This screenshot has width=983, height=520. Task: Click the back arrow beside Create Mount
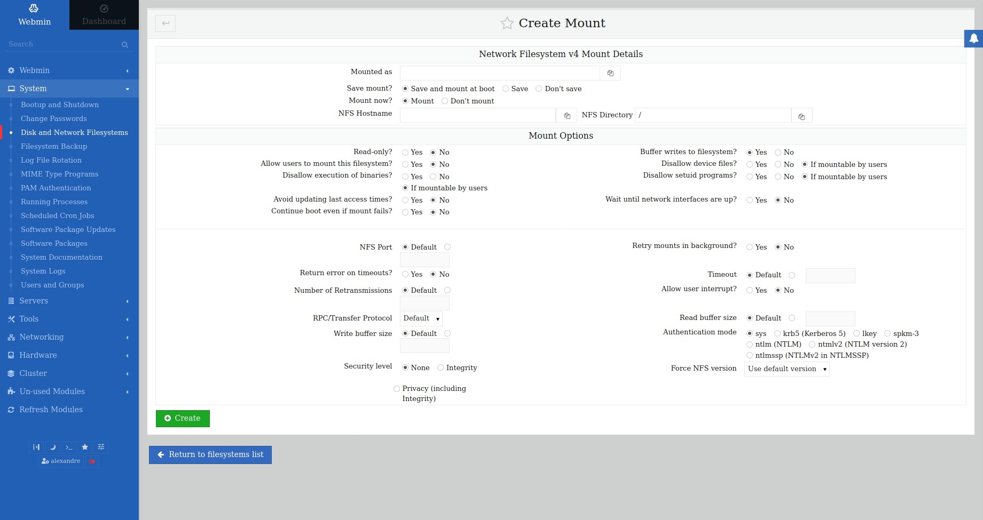click(x=166, y=23)
